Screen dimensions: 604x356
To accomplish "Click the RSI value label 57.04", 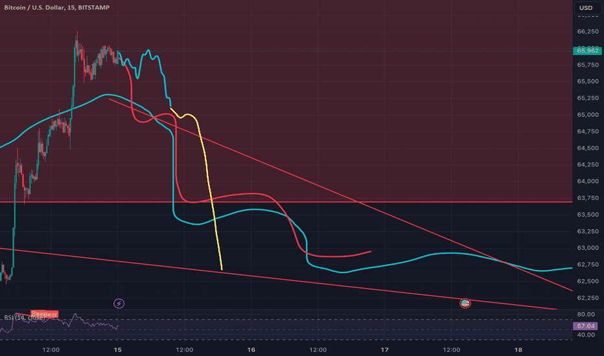I will point(587,326).
